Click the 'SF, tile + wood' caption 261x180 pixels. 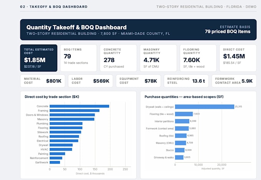194,67
